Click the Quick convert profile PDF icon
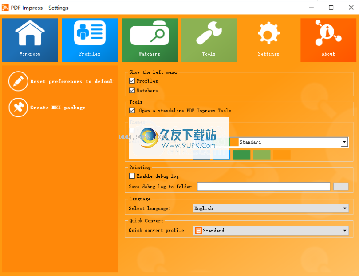 [x=198, y=231]
